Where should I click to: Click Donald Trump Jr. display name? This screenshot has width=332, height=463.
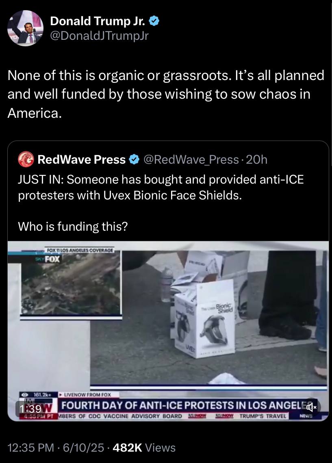[x=98, y=21]
